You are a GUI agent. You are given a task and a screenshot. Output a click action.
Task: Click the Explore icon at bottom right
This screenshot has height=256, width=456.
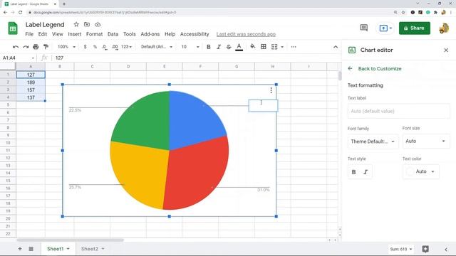pos(425,249)
